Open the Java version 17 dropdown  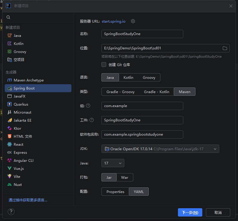click(113, 163)
